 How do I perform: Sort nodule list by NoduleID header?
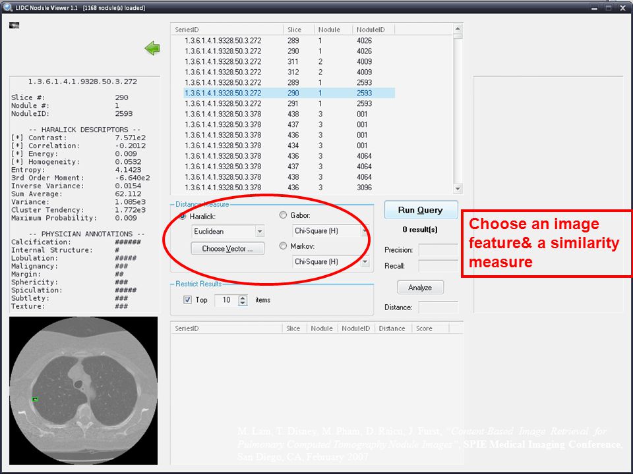click(x=373, y=30)
